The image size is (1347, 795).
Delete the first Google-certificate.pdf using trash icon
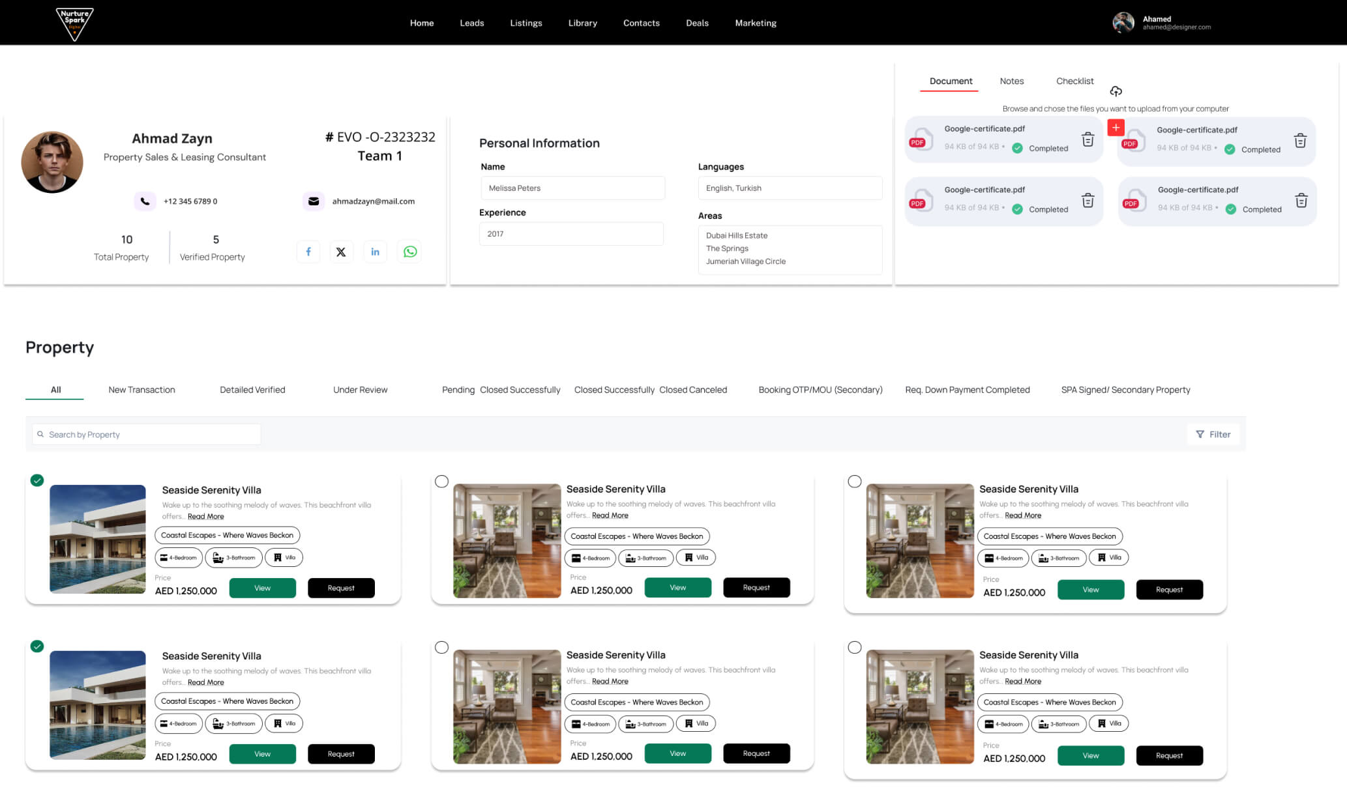tap(1088, 139)
